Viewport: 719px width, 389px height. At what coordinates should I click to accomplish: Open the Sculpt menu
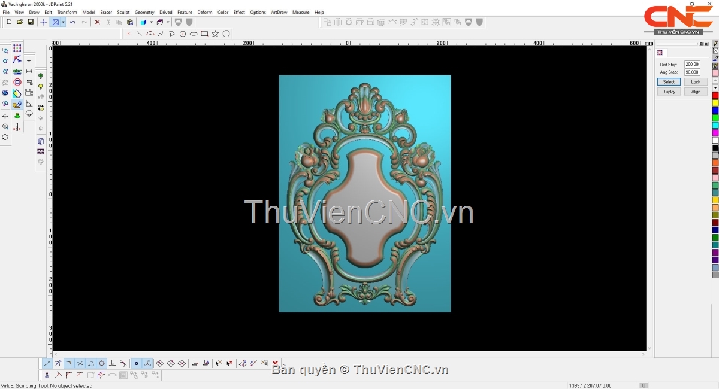point(123,12)
